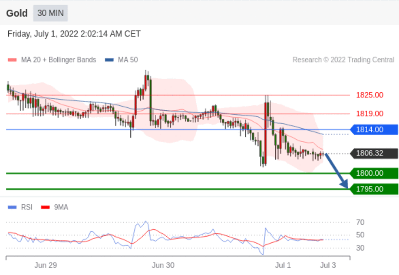The image size is (399, 275).
Task: Click the RSI blue legend swatch
Action: 12,207
